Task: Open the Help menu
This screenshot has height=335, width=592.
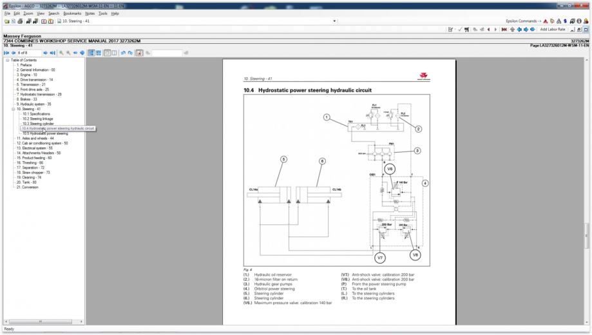Action: pyautogui.click(x=115, y=14)
